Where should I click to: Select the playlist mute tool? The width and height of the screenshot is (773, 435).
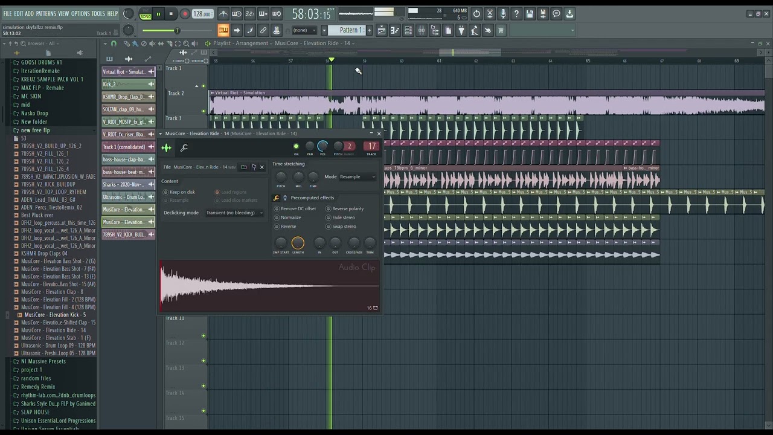tap(152, 43)
